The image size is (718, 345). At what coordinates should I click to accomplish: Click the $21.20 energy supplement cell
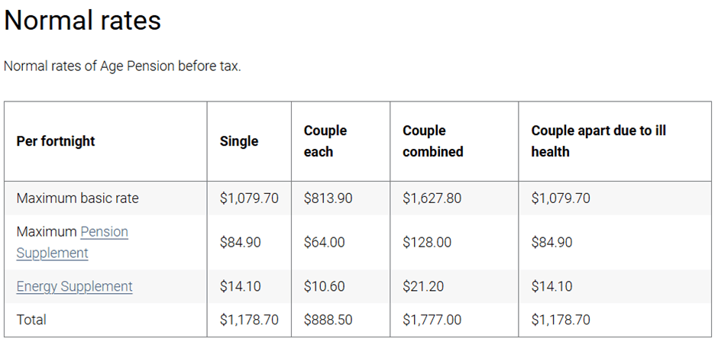(x=422, y=286)
